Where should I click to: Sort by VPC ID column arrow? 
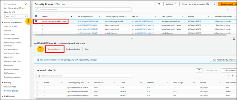[156, 16]
